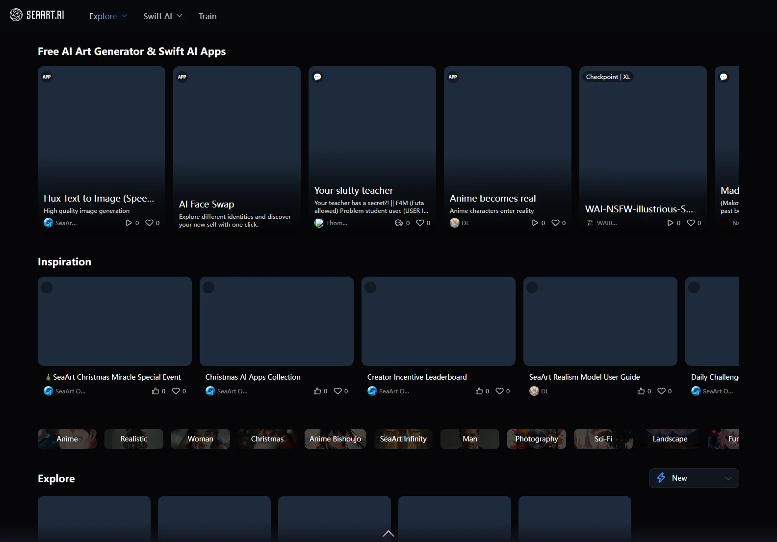Thumbs up SeaArt Christmas Miracle Special Event
This screenshot has width=777, height=542.
pos(155,391)
